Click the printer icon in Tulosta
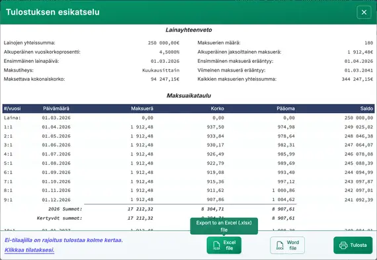377x260 pixels. [343, 245]
